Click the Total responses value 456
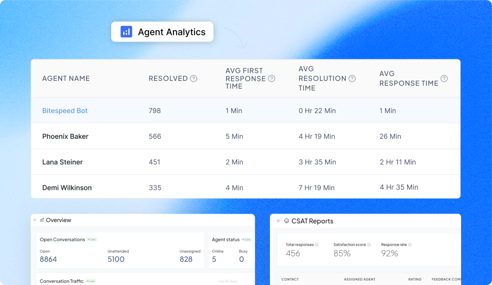The width and height of the screenshot is (492, 285). [293, 253]
